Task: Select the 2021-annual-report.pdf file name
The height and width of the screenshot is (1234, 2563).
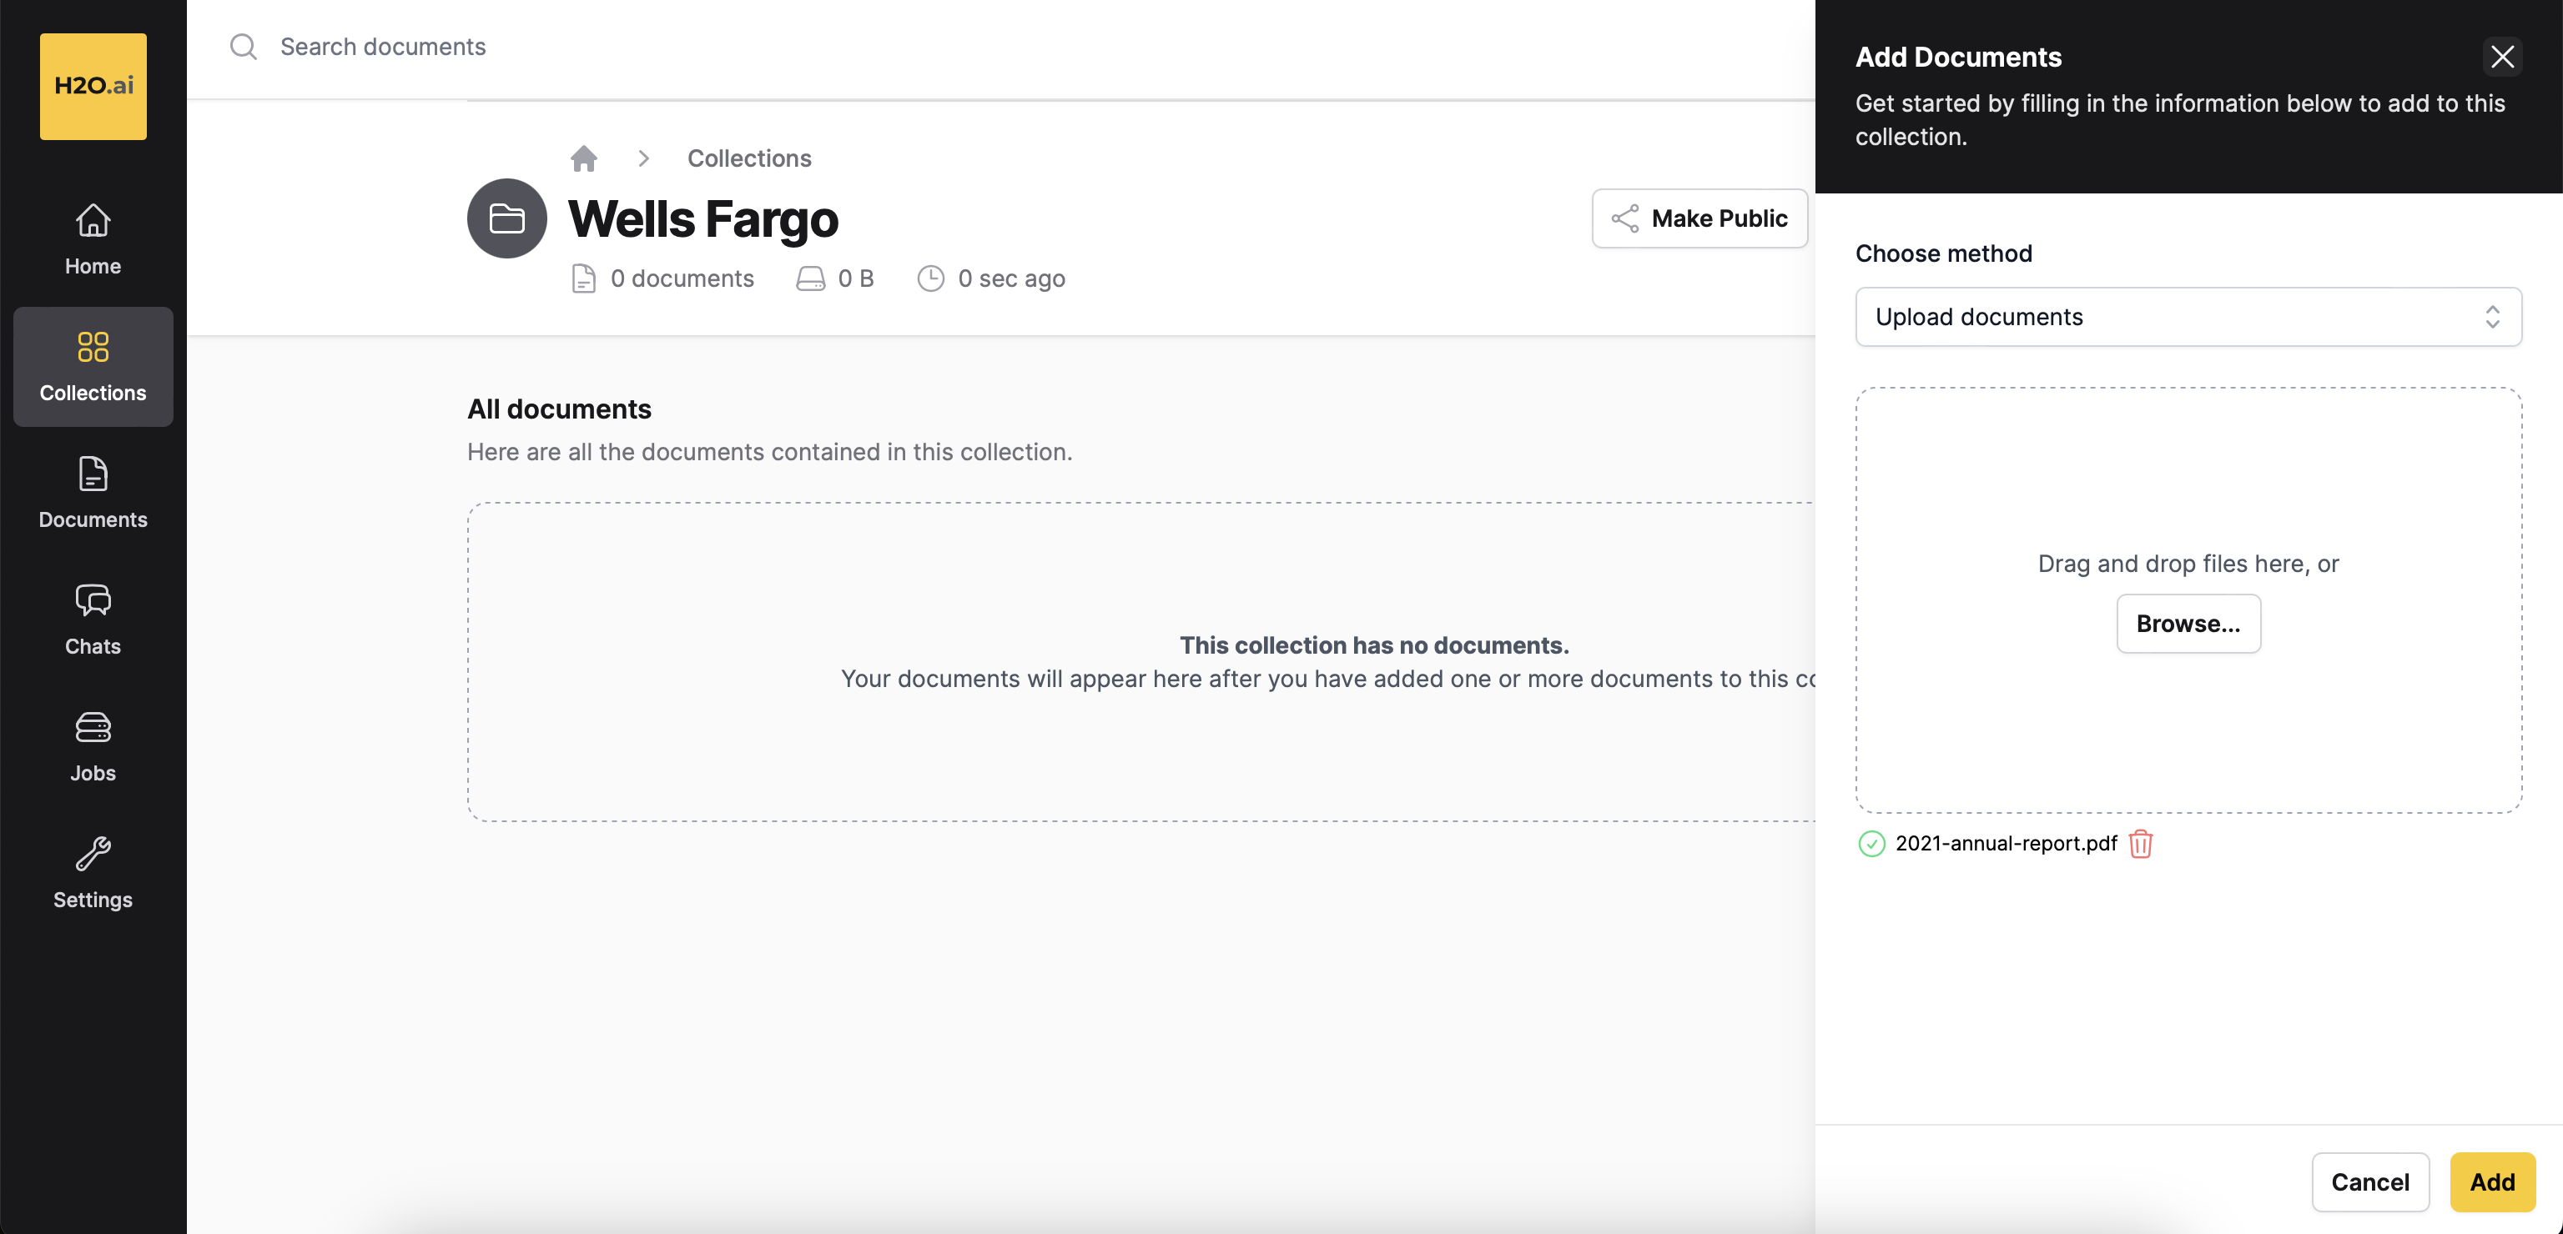Action: coord(2006,843)
